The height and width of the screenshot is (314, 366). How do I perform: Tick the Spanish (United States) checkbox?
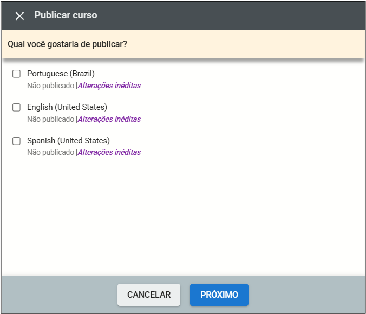[17, 141]
